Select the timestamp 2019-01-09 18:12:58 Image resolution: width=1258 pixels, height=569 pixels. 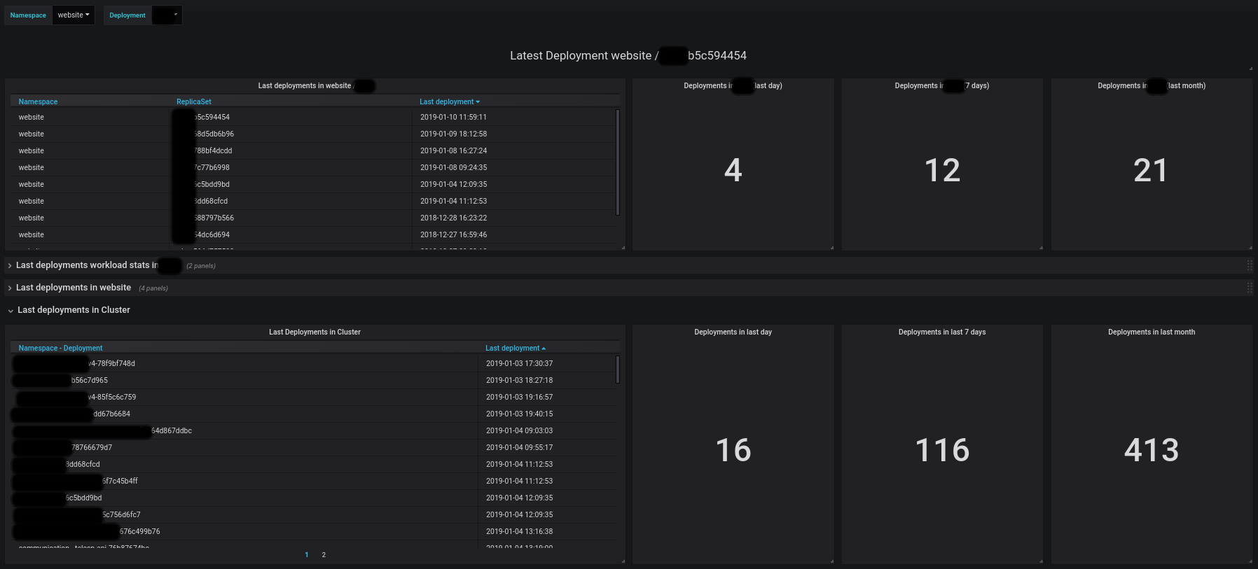pyautogui.click(x=454, y=134)
